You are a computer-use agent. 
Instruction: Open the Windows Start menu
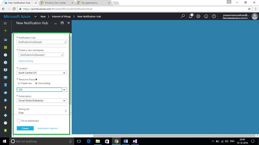(5, 141)
